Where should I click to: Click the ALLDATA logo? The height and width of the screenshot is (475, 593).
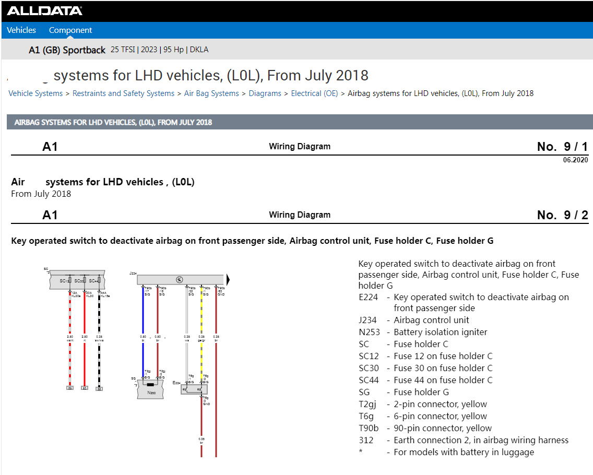(44, 11)
